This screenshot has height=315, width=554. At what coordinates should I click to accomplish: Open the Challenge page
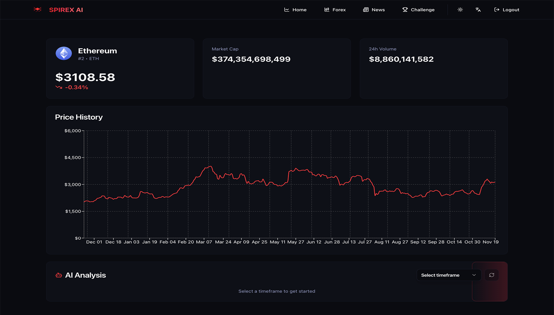click(x=418, y=10)
